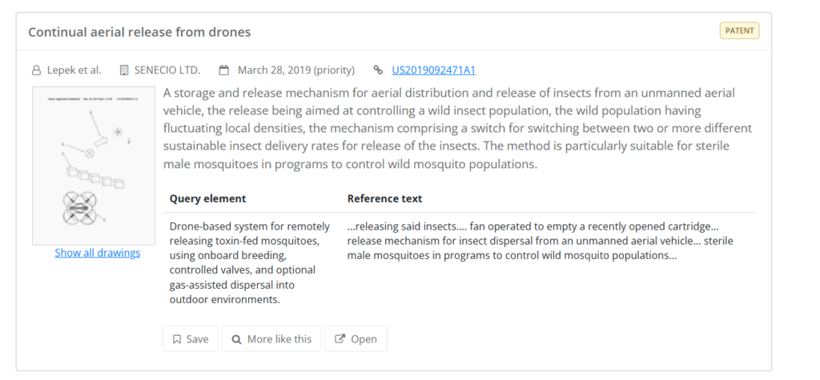The height and width of the screenshot is (380, 820).
Task: Click the person icon beside Lepek et al.
Action: point(36,70)
